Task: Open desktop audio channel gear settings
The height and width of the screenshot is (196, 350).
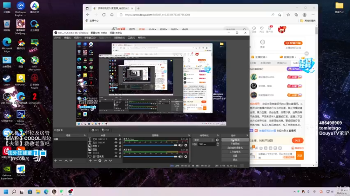Action: (185, 156)
